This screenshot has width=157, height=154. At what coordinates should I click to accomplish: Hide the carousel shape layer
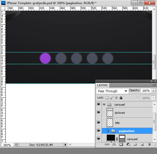click(98, 139)
